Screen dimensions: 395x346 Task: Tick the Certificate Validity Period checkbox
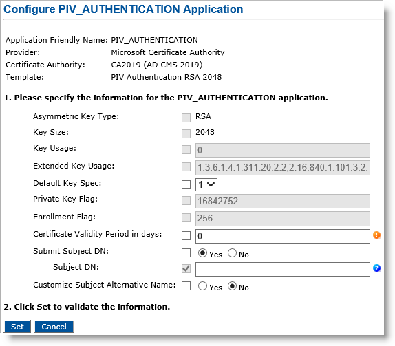(186, 236)
